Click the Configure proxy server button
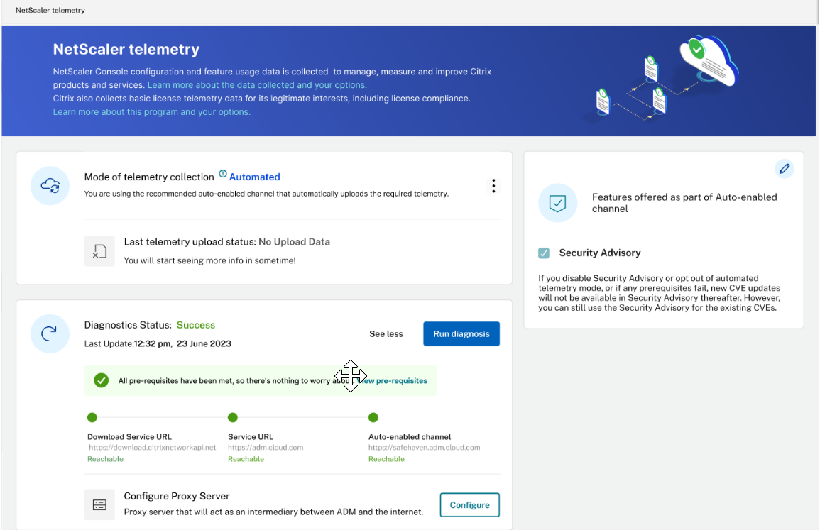The height and width of the screenshot is (530, 820). [x=469, y=505]
